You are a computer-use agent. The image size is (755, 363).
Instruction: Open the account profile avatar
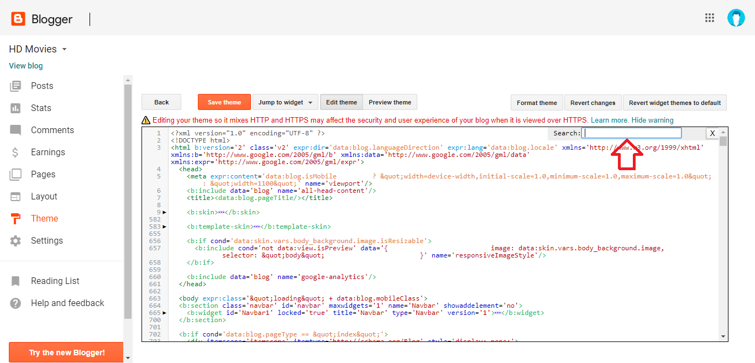[736, 18]
